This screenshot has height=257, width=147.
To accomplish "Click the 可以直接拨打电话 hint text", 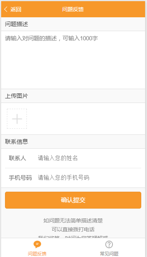I will click(73, 229).
